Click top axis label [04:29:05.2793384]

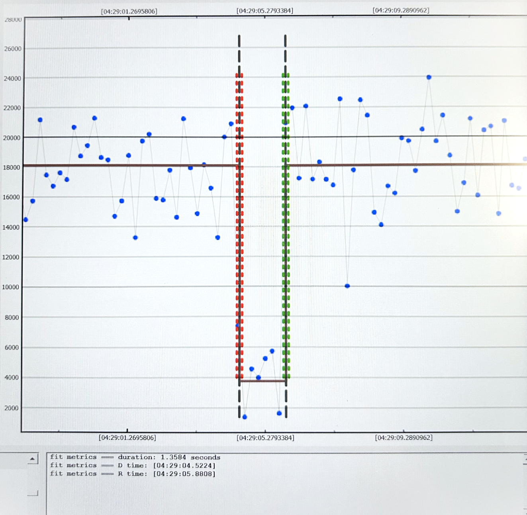click(265, 11)
